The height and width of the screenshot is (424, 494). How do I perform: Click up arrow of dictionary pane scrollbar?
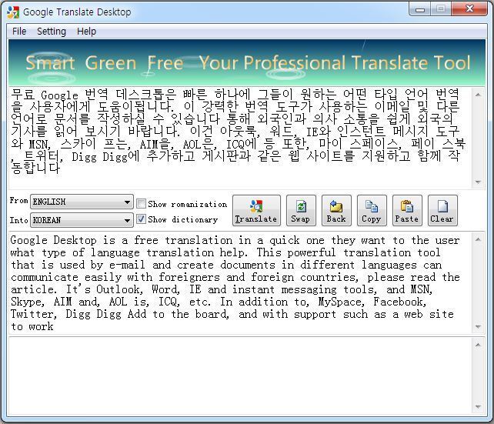click(478, 345)
